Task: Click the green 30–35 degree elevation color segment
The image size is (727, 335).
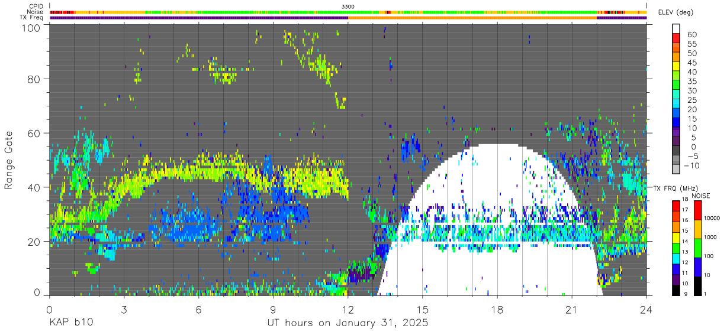Action: (676, 86)
